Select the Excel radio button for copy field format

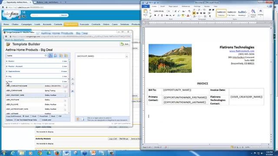(31, 116)
